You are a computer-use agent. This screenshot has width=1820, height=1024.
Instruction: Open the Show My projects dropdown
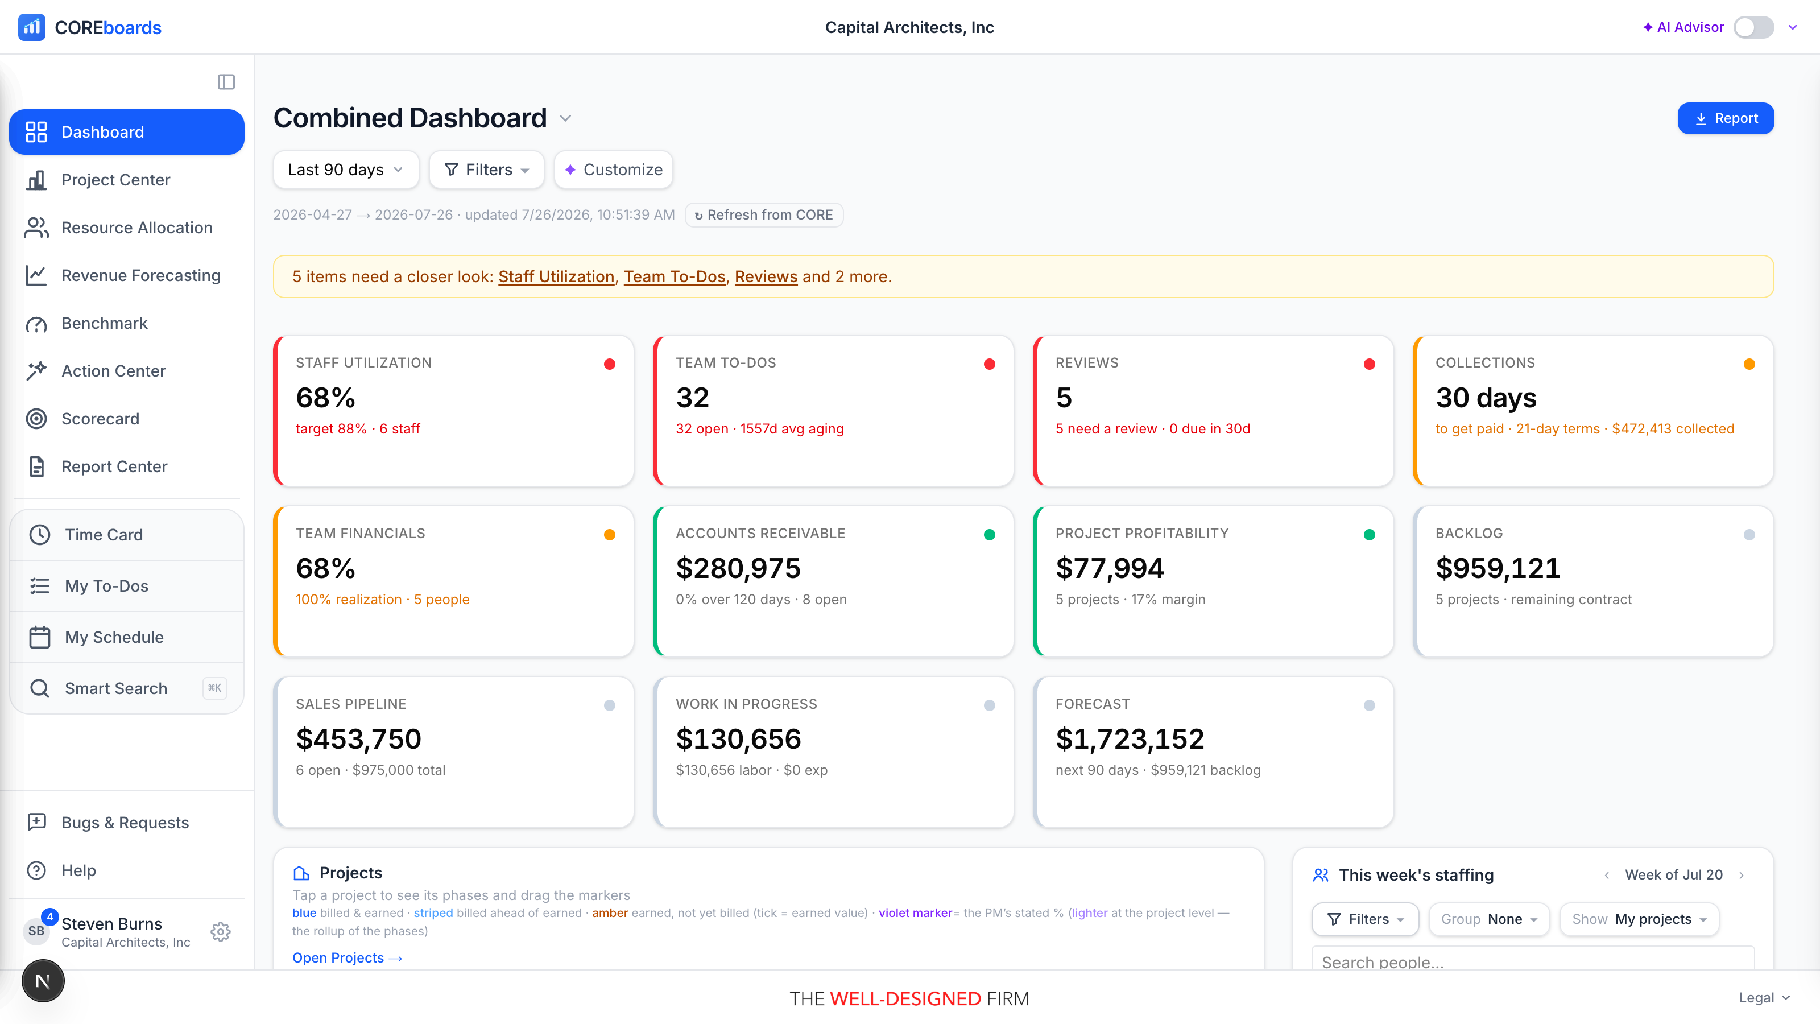[x=1639, y=919]
